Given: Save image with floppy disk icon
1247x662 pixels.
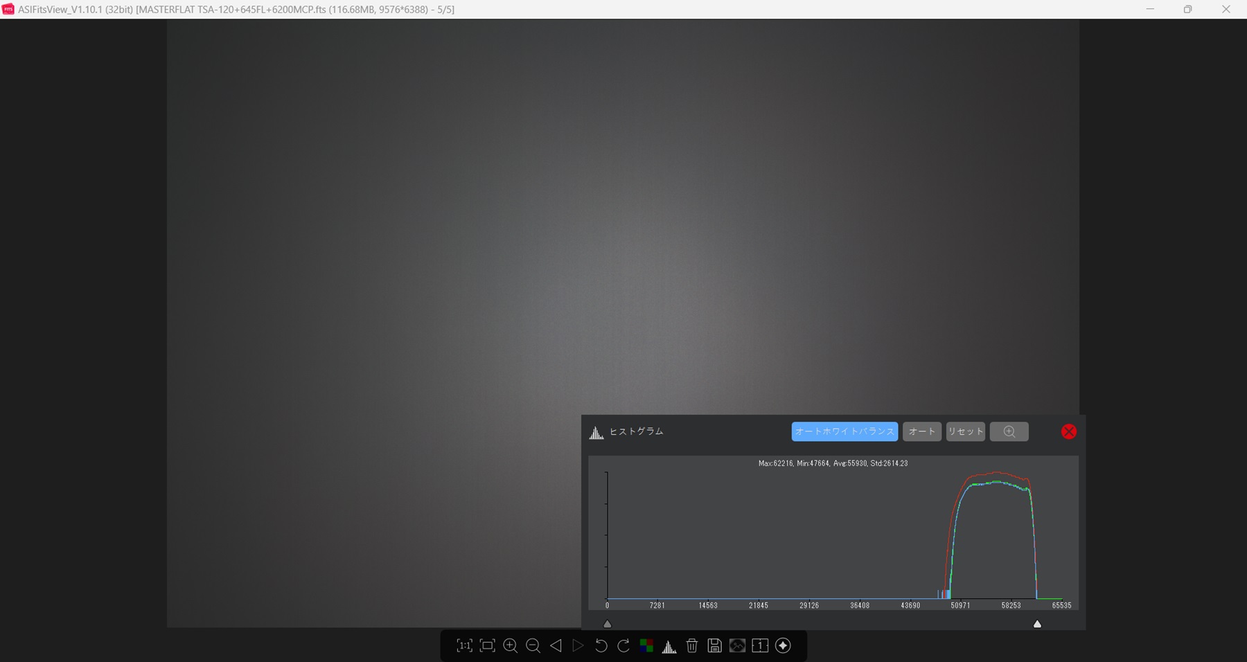Looking at the screenshot, I should click(x=714, y=645).
